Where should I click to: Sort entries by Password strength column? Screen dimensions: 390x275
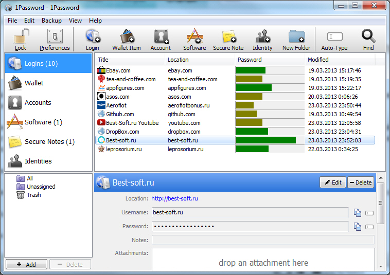[x=270, y=60]
